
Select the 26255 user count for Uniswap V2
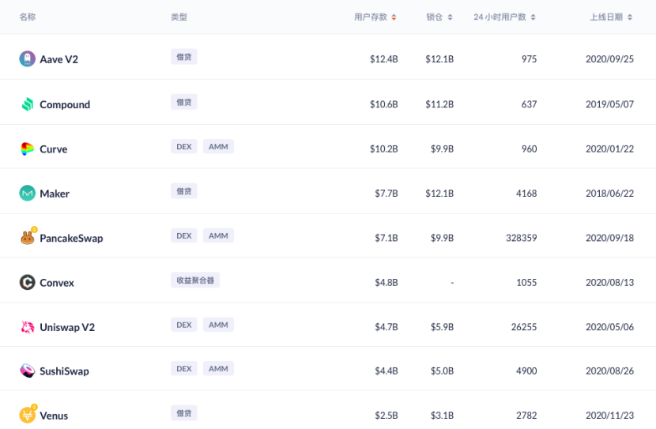click(524, 327)
